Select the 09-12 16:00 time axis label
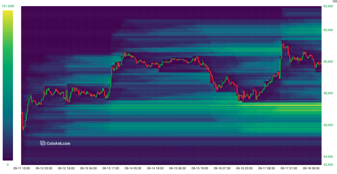337x174 pixels. click(66, 168)
